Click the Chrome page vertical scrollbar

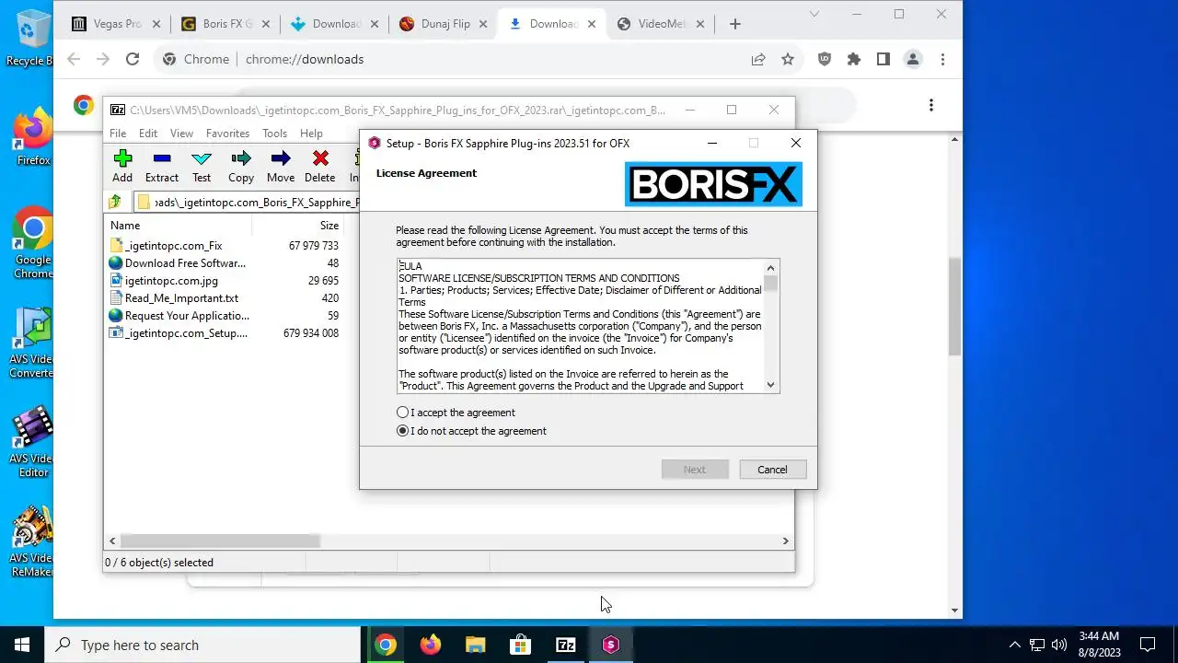pos(955,306)
